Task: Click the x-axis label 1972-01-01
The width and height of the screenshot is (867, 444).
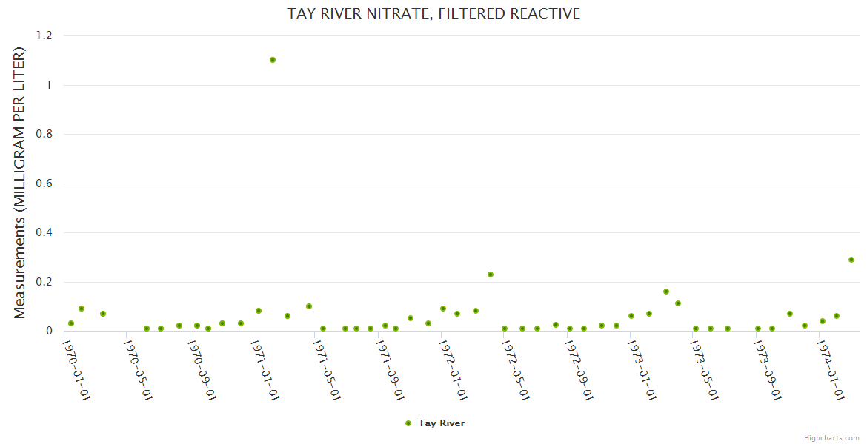Action: click(454, 370)
